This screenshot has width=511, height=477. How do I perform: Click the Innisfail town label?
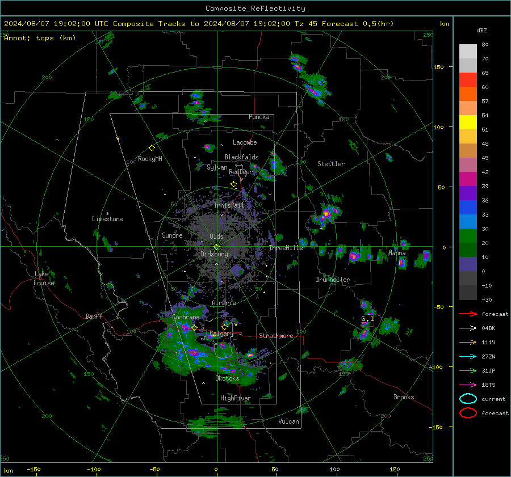pos(229,205)
